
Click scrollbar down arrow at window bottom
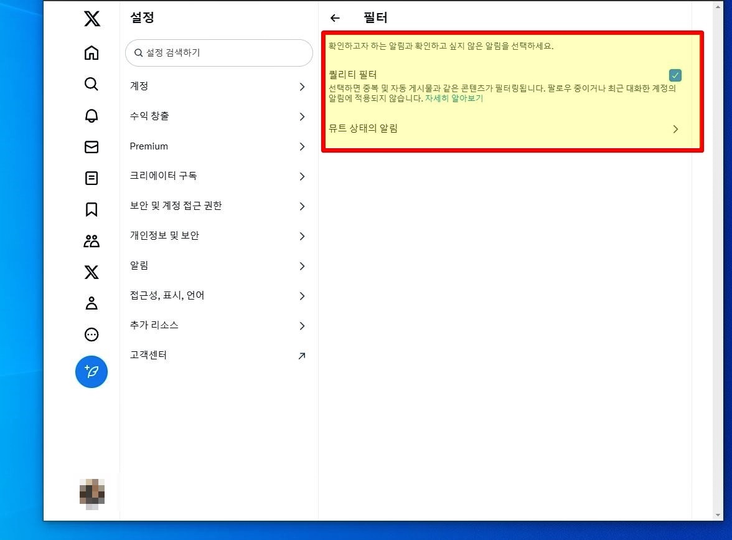pyautogui.click(x=718, y=514)
